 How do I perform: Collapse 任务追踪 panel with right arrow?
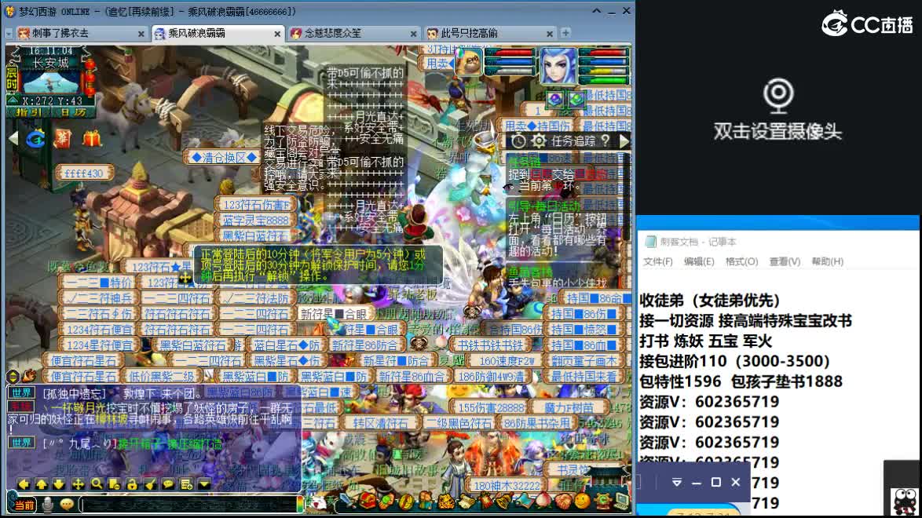tap(624, 141)
